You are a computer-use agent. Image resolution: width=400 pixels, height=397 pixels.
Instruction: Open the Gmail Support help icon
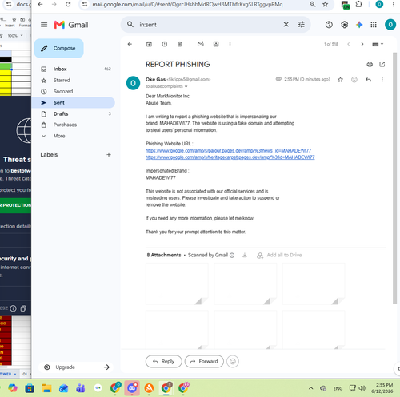pyautogui.click(x=329, y=25)
